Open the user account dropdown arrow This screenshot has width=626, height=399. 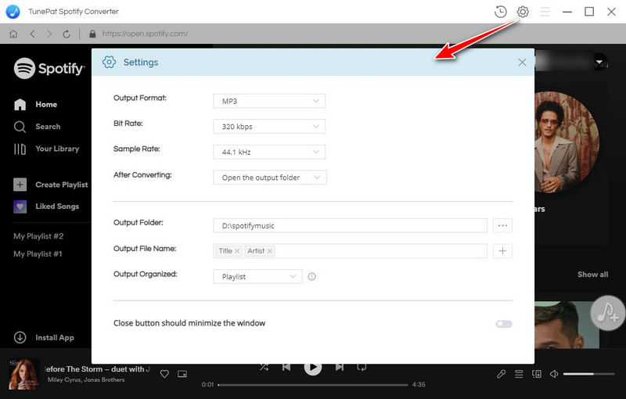599,63
